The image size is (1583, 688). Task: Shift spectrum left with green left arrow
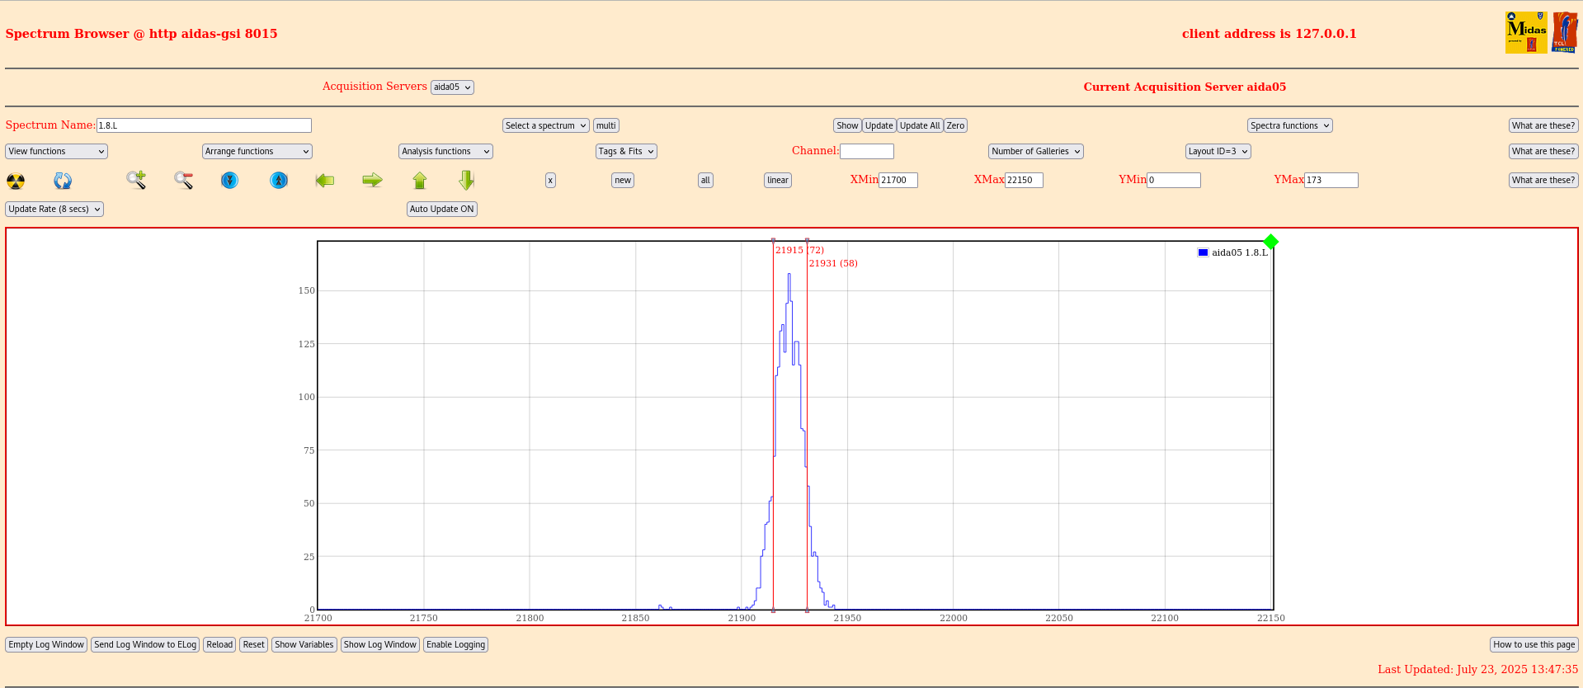click(x=325, y=180)
